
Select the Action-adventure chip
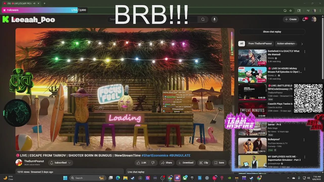[286, 43]
